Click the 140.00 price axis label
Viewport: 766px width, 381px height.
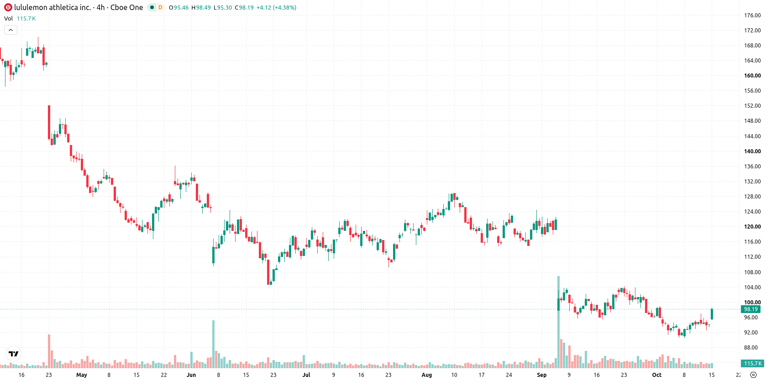point(752,151)
